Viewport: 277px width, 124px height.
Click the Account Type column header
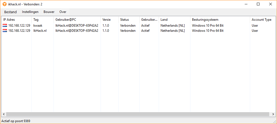[x=261, y=20]
